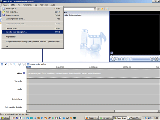
Task: Click the zoom timeline in icon
Action: pos(11,64)
